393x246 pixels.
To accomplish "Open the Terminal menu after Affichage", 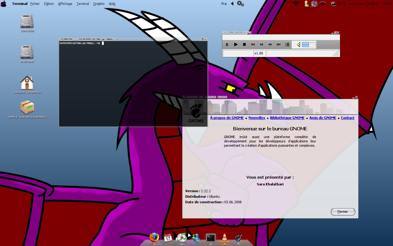I will click(x=83, y=4).
